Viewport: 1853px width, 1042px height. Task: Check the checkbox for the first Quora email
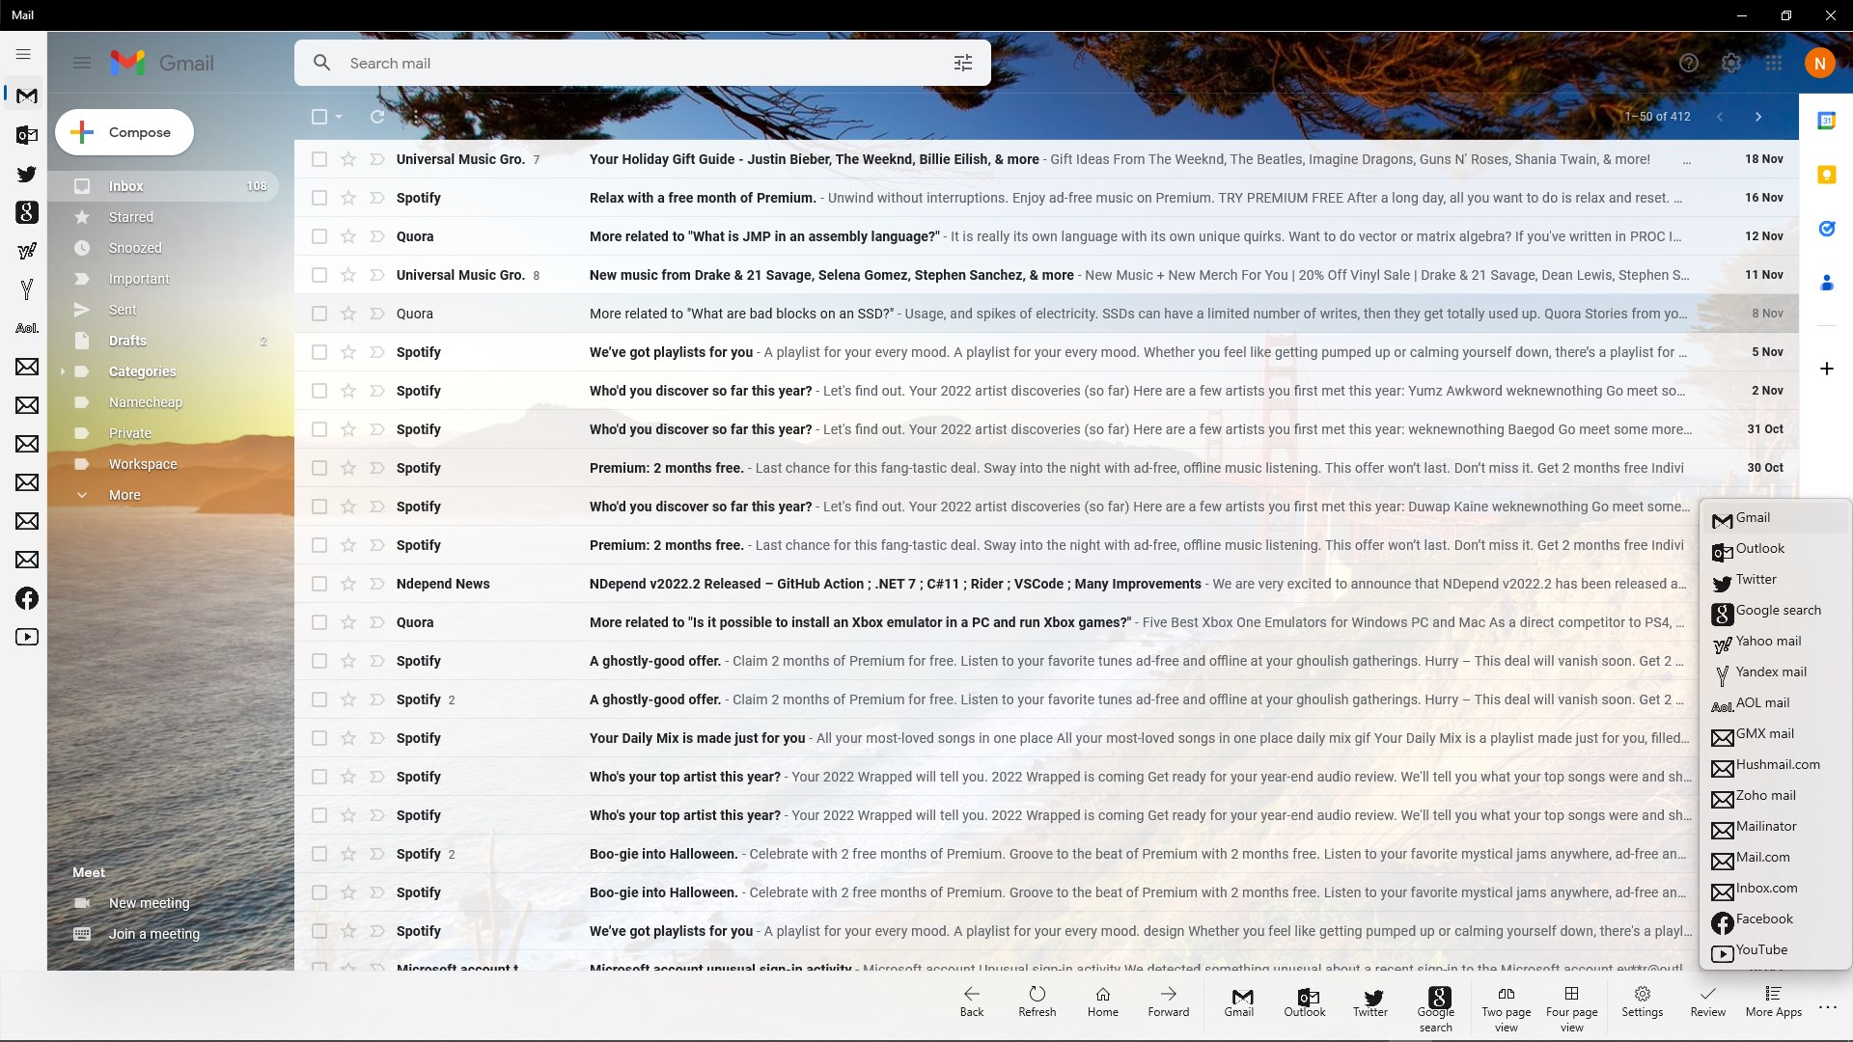[x=319, y=235]
